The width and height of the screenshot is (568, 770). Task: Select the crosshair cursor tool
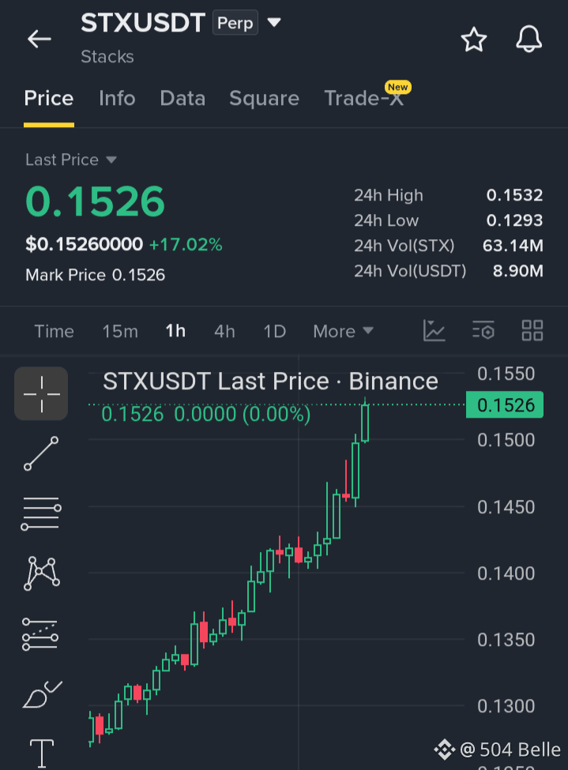(41, 393)
